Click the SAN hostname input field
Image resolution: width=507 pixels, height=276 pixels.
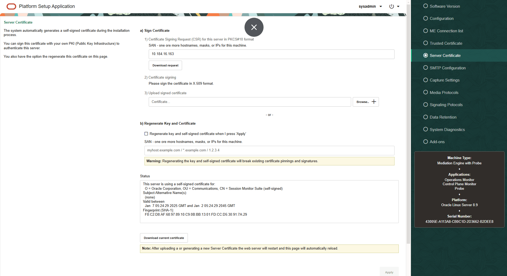coord(271,54)
